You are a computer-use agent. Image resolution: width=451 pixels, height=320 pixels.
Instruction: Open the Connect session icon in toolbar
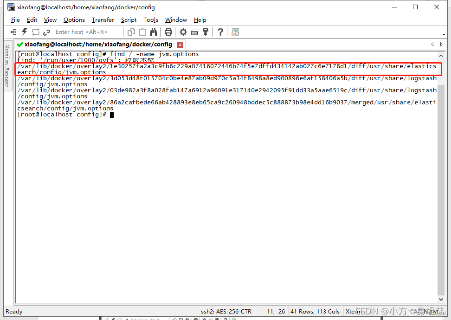(x=13, y=32)
